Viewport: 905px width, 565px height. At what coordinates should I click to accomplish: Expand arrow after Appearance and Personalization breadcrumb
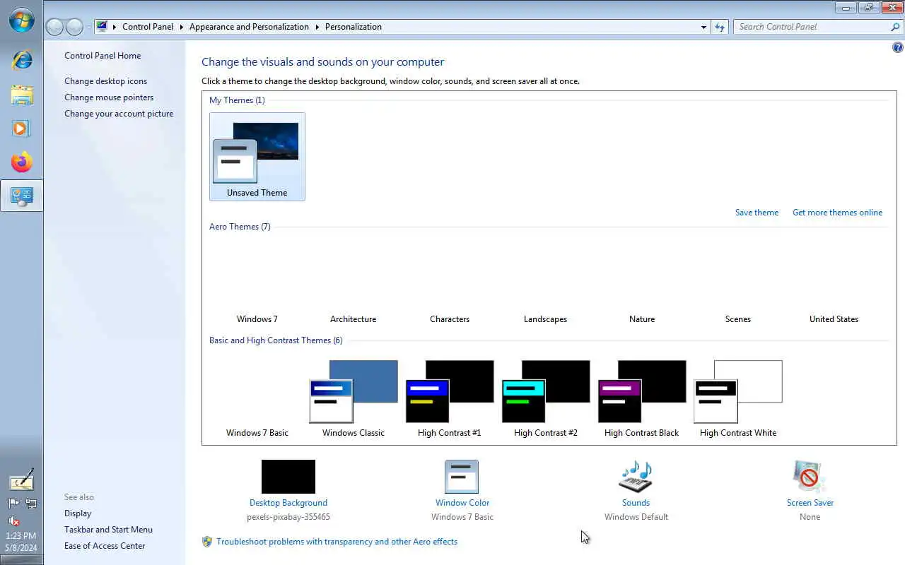[x=317, y=27]
